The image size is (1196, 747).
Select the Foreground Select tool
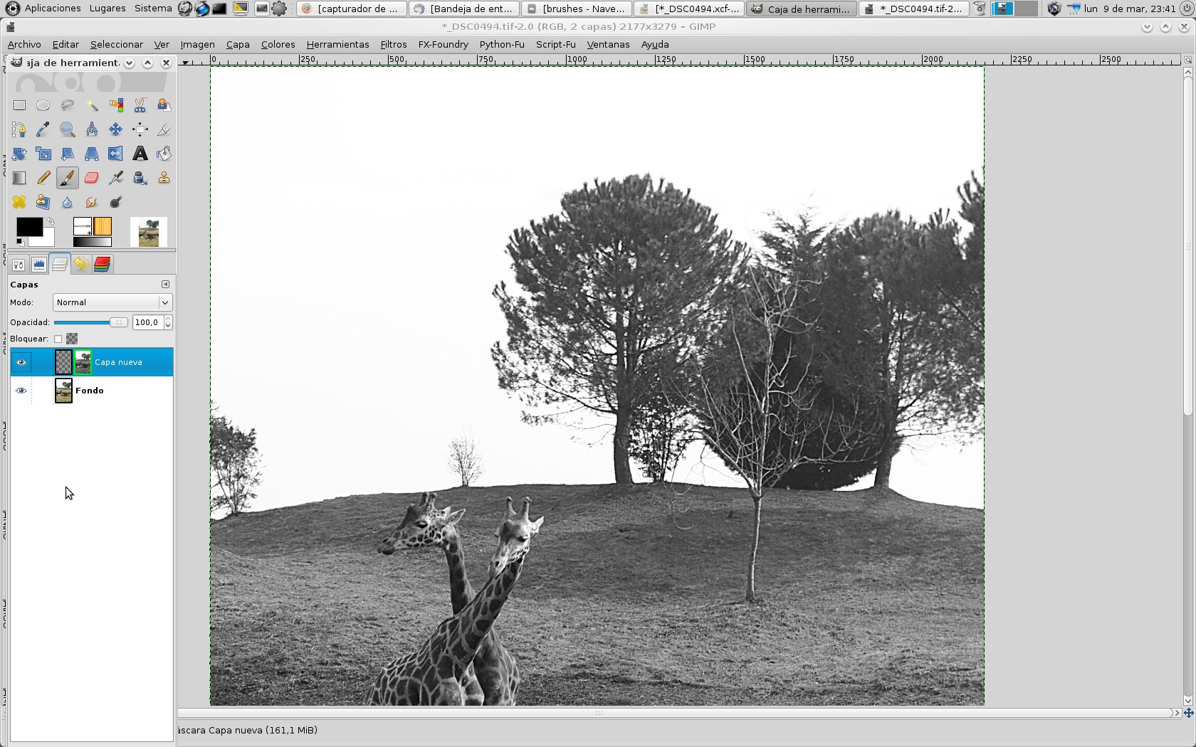click(x=164, y=105)
